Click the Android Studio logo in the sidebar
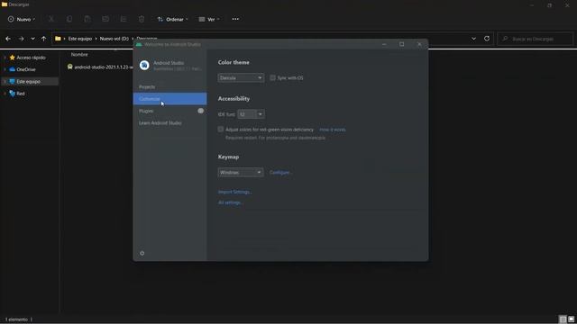This screenshot has height=324, width=577. pyautogui.click(x=144, y=66)
